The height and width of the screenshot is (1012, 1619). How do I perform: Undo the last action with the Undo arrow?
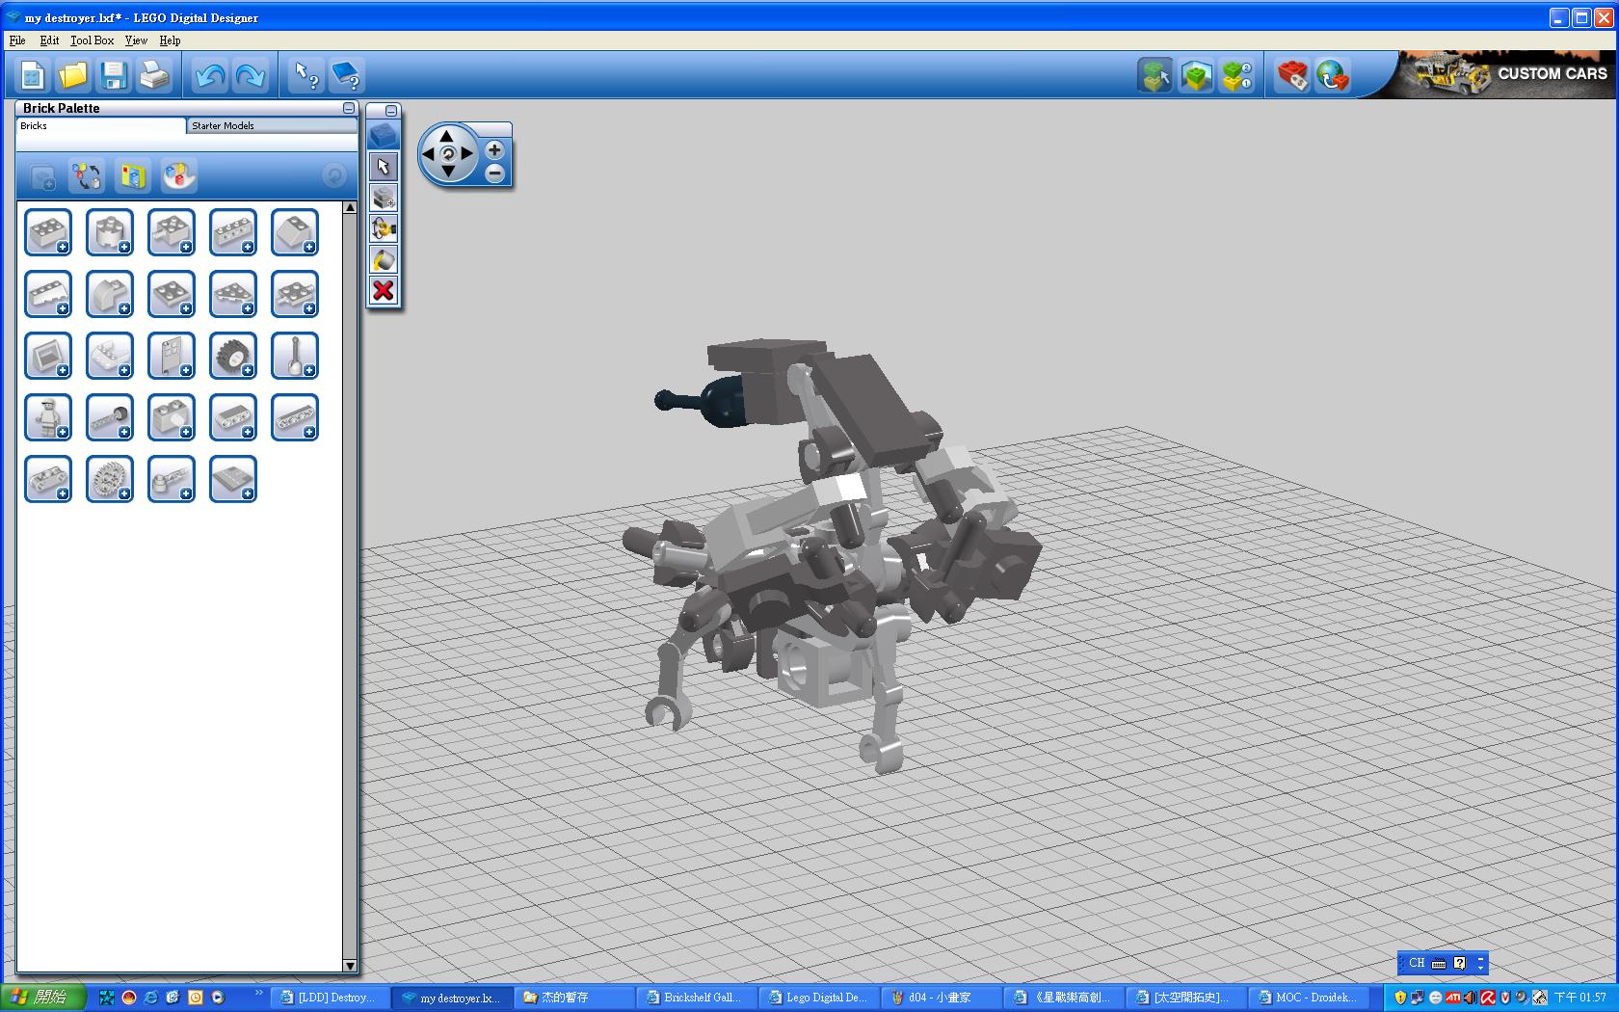pos(209,75)
